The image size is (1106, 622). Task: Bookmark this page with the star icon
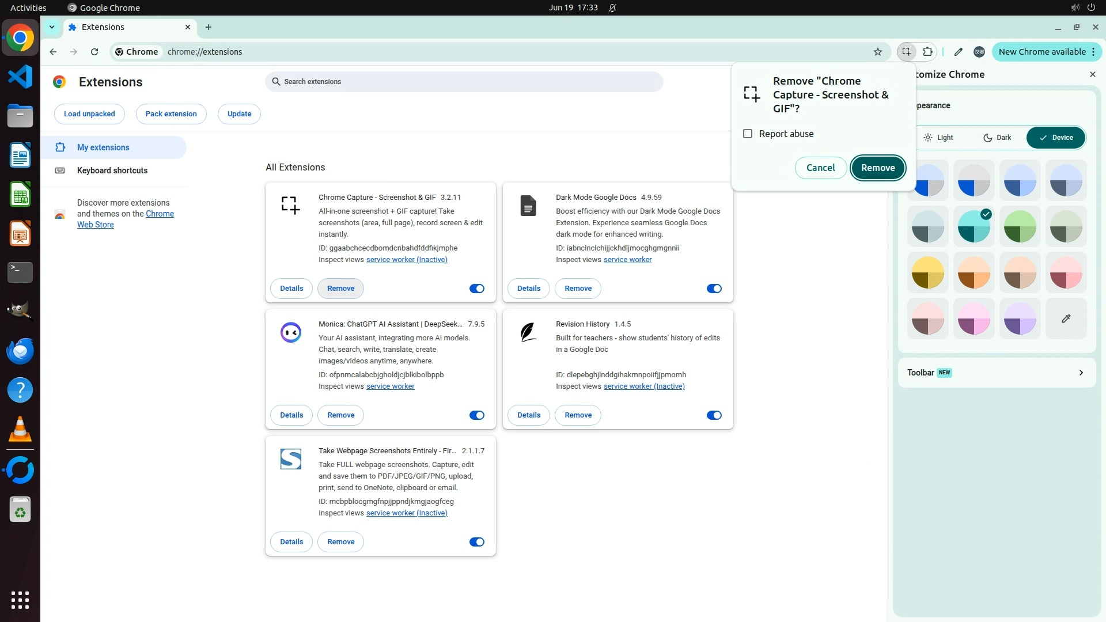[x=877, y=52]
